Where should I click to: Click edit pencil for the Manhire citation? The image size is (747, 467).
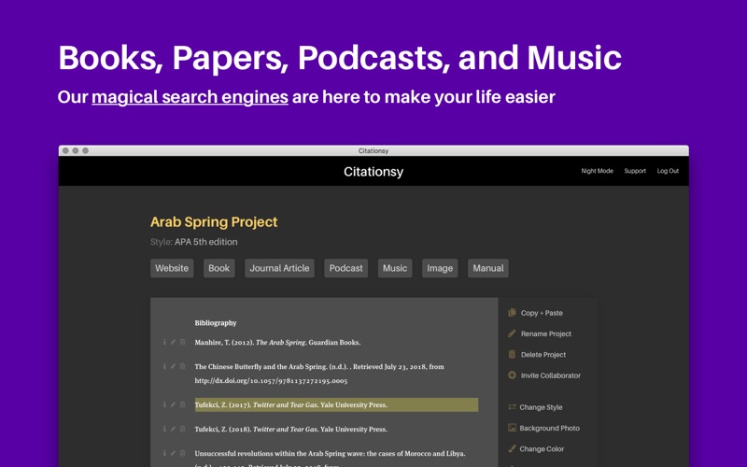click(x=173, y=342)
